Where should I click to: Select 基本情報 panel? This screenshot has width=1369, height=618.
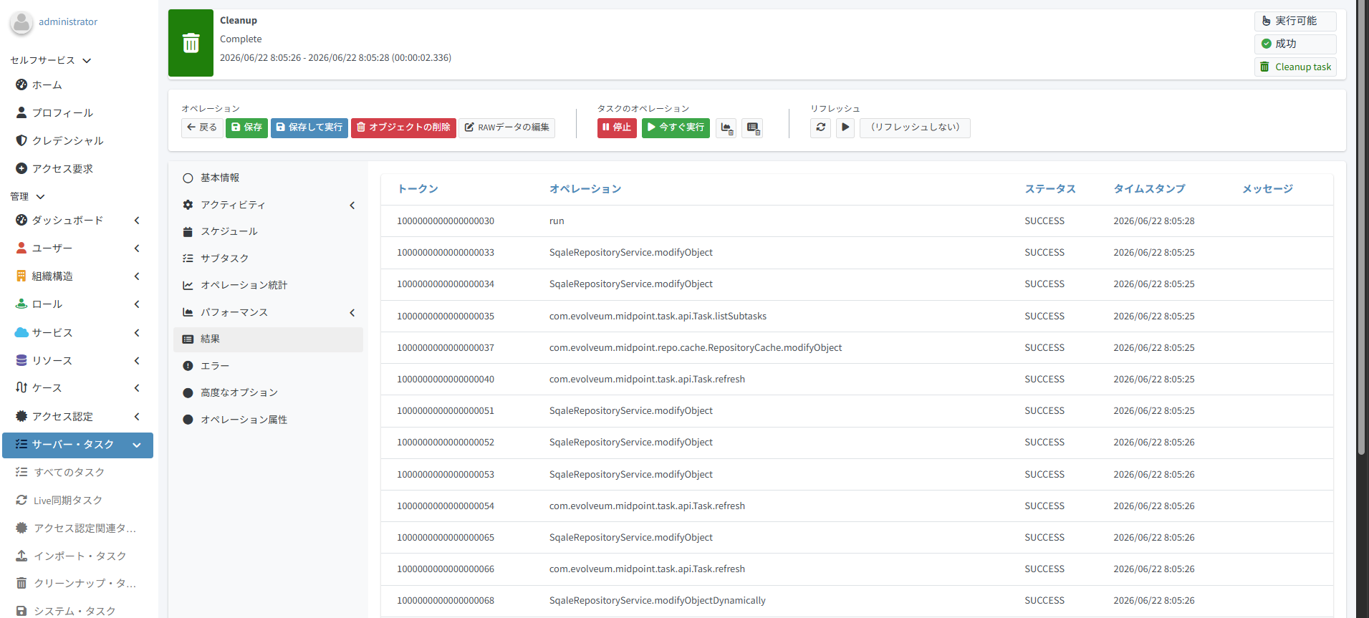click(x=268, y=178)
